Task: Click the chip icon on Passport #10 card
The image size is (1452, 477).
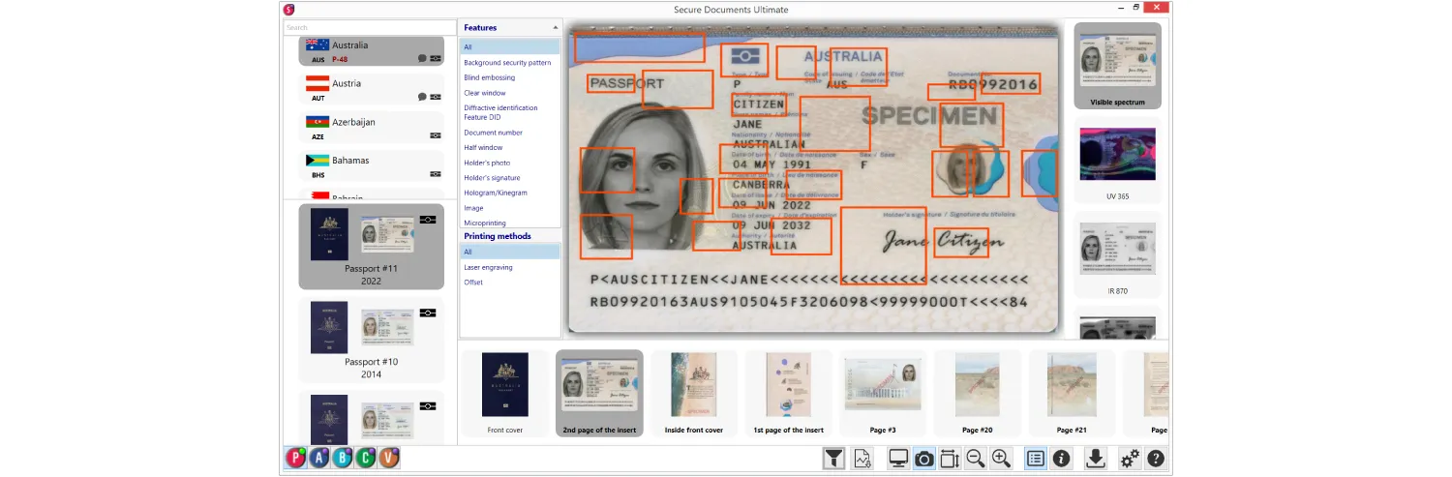Action: [x=428, y=313]
